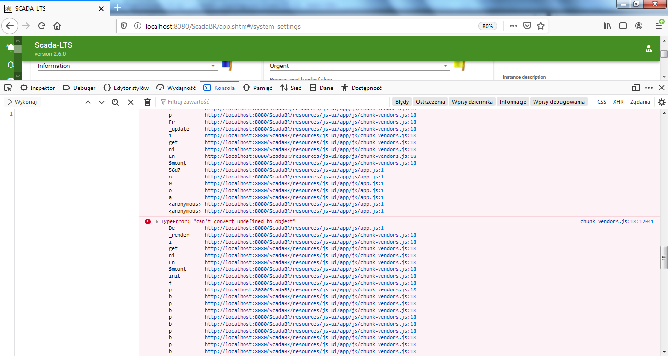Open DevTools settings with the gear icon
Viewport: 668px width, 356px height.
click(x=661, y=102)
